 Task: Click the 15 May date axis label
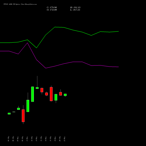pyautogui.click(x=46, y=139)
